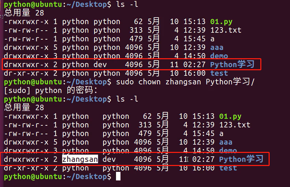Click the "~/Desktop$" path on the final prompt
The image size is (290, 187).
pyautogui.click(x=89, y=177)
